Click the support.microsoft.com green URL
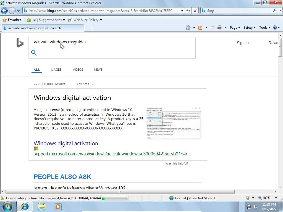Screen dimensions: 283x212 (112, 154)
